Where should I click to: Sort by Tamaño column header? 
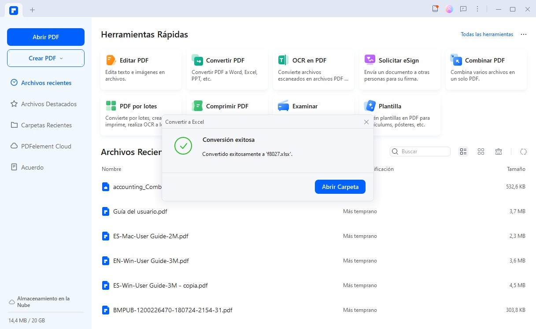point(516,169)
